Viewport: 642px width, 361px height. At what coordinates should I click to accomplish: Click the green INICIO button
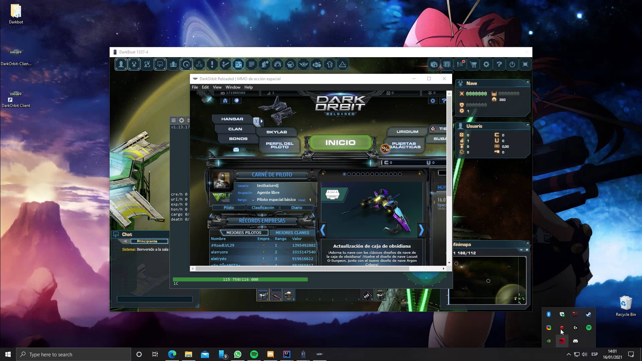pyautogui.click(x=340, y=143)
